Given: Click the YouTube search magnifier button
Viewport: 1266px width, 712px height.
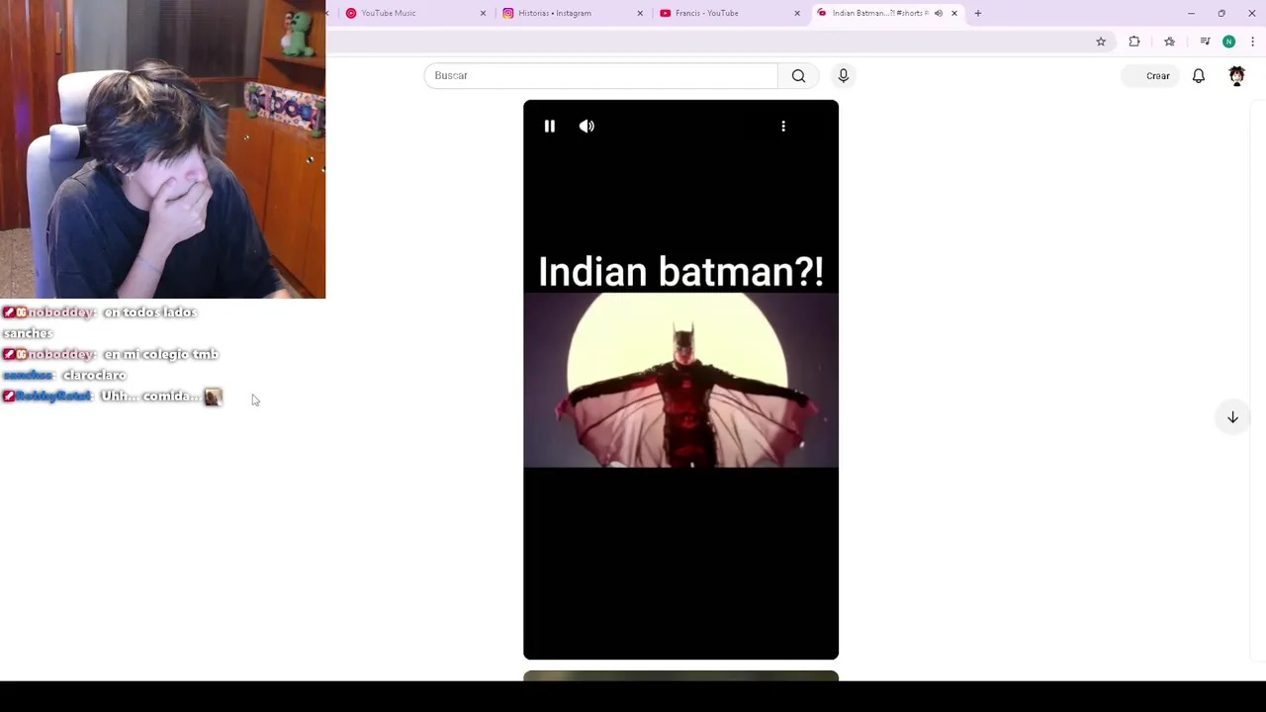Looking at the screenshot, I should pos(798,75).
